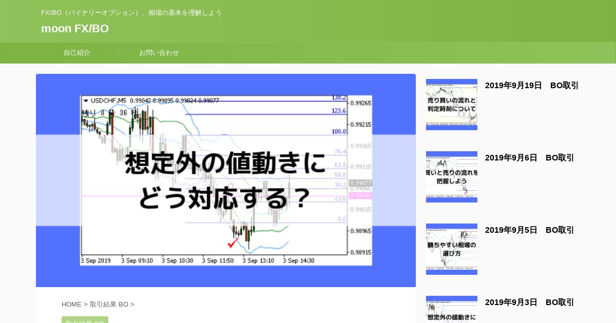
Task: Open the moon FX/BO site title
Action: coord(75,29)
